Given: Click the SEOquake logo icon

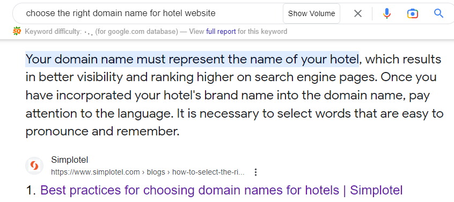Looking at the screenshot, I should click(17, 31).
